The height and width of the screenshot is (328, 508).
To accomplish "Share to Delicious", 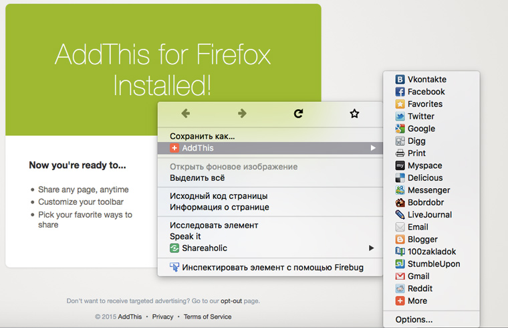I will pyautogui.click(x=431, y=178).
